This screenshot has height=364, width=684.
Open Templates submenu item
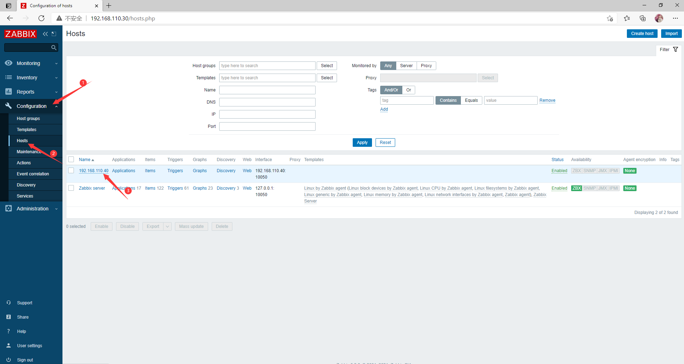(26, 130)
